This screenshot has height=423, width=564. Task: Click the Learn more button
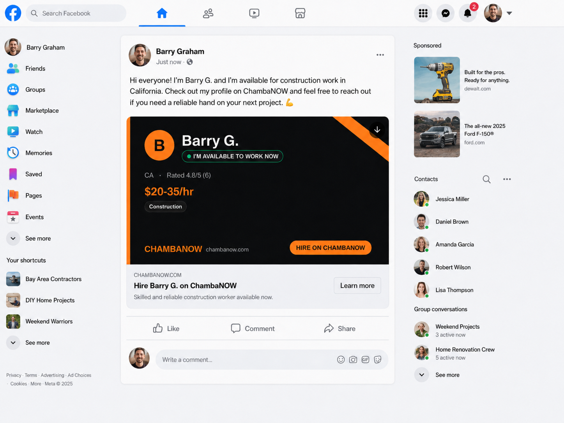pyautogui.click(x=357, y=286)
